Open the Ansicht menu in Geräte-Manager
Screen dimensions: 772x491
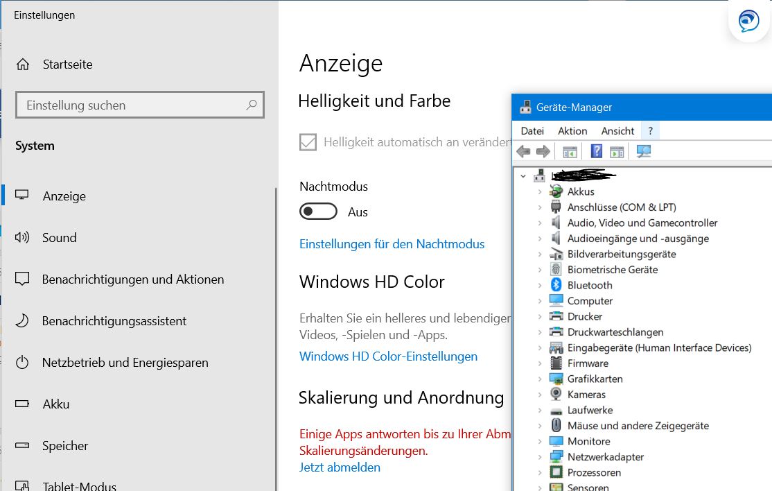point(617,131)
